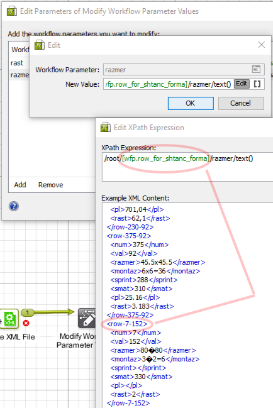Click the Add link in parameters list
Viewport: 273px width, 408px height.
[20, 185]
